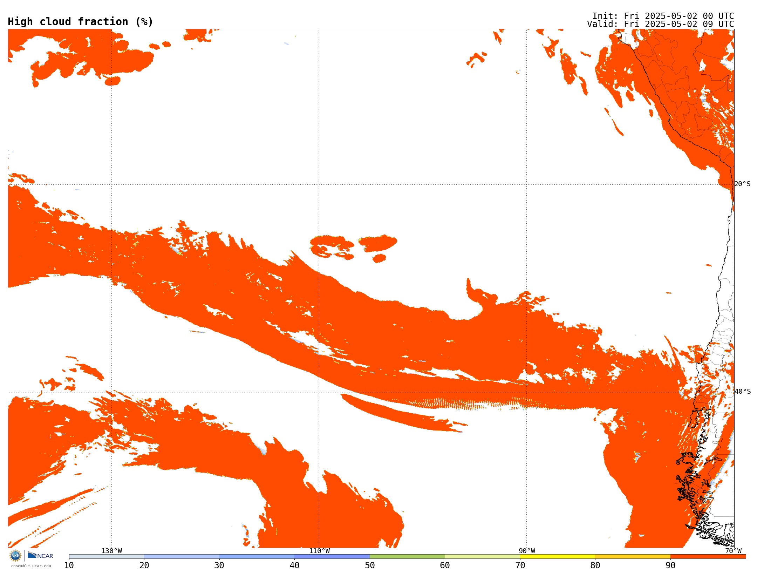Click the NSF logo icon
Image resolution: width=757 pixels, height=570 pixels.
tap(15, 556)
